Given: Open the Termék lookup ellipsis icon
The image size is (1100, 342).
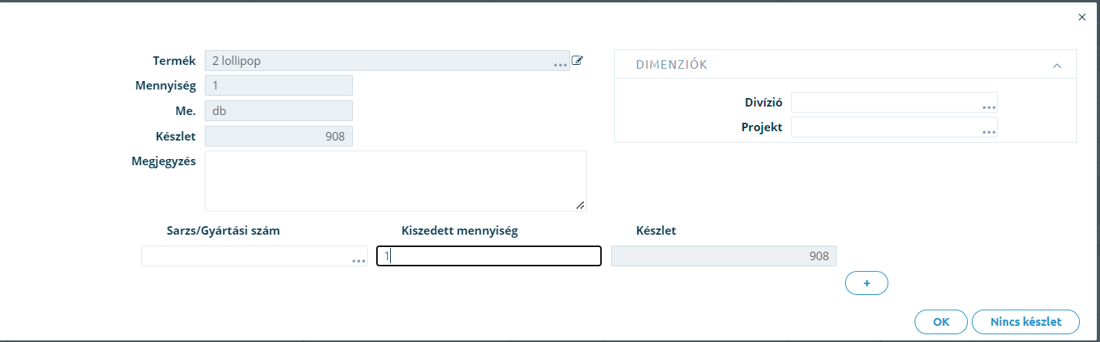Looking at the screenshot, I should click(560, 66).
